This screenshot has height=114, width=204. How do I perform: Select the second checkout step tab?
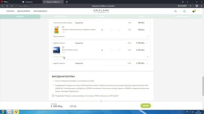[x=61, y=16]
